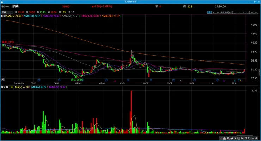The image size is (261, 141).
Task: Click the stock code field showing 3541
Action: click(x=8, y=6)
